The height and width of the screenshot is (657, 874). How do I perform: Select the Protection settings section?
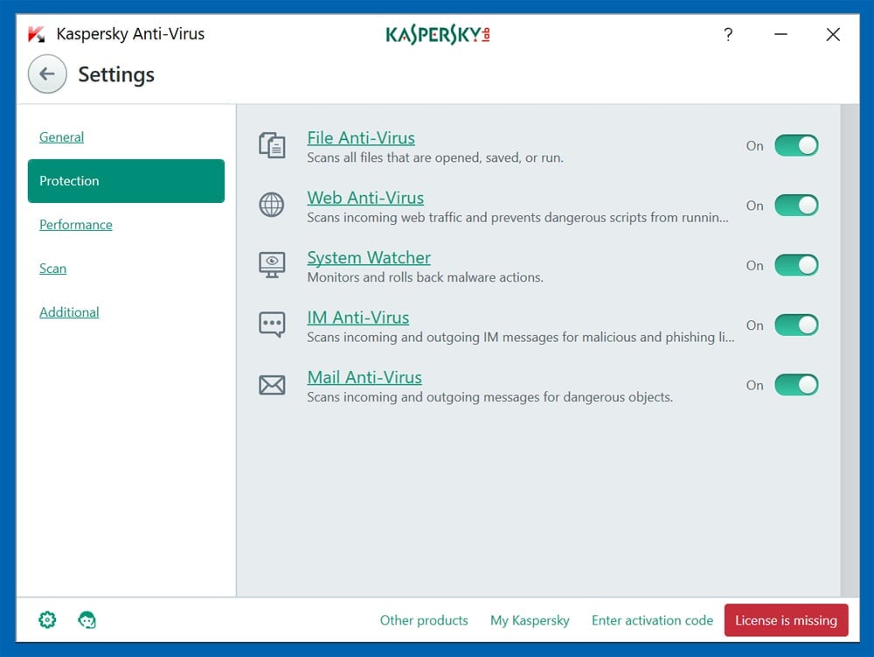(x=126, y=181)
